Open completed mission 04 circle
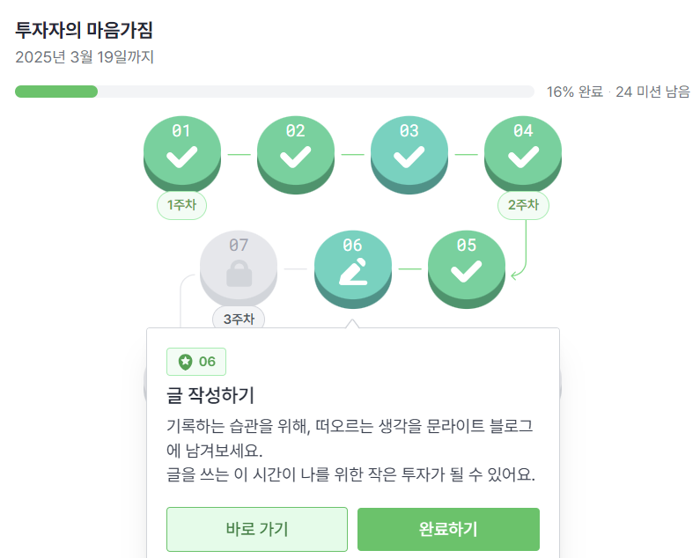This screenshot has height=558, width=700. click(523, 154)
